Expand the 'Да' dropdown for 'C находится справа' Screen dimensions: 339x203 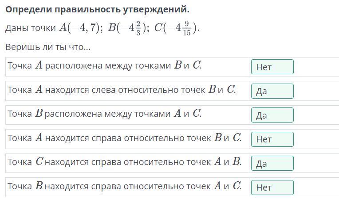[x=272, y=163]
